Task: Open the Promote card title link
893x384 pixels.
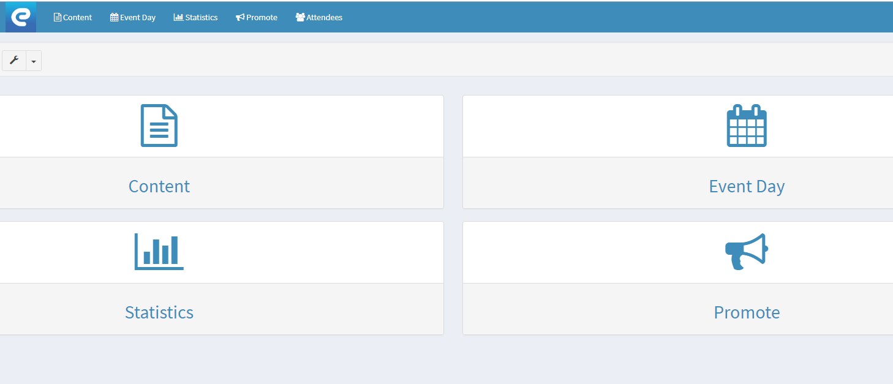Action: (747, 312)
